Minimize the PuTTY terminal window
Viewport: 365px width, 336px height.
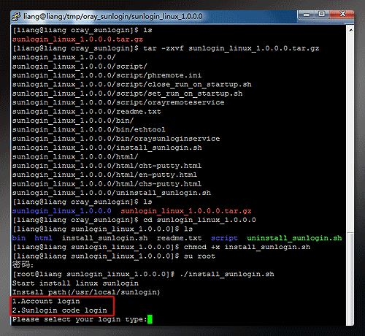point(306,15)
